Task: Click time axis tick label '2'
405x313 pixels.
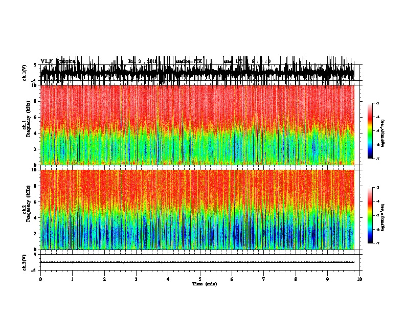Action: [104, 279]
